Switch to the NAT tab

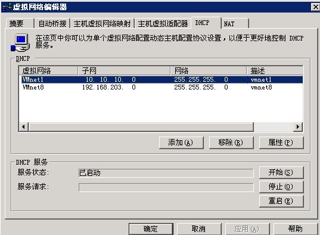(x=235, y=23)
